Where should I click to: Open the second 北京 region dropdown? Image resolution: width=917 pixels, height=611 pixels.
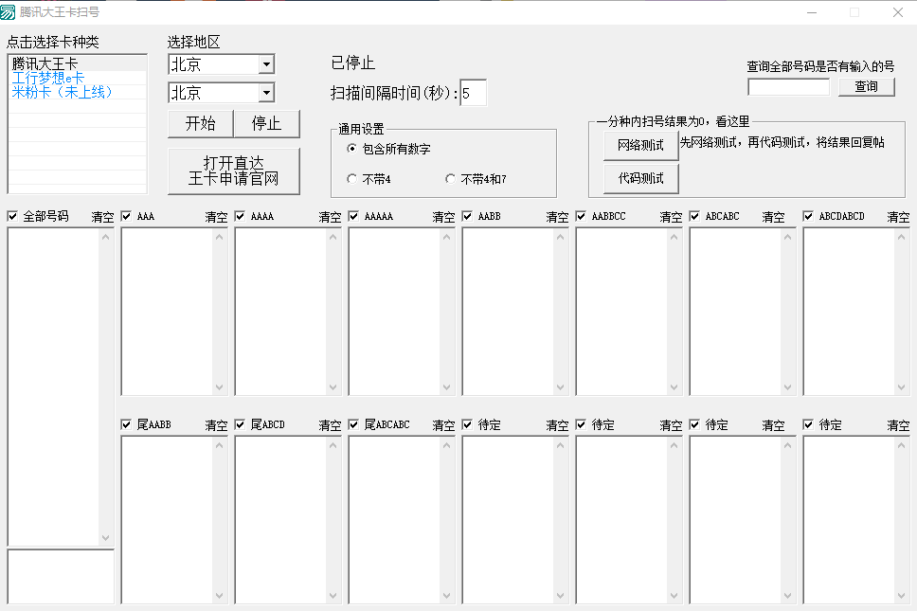pos(266,93)
